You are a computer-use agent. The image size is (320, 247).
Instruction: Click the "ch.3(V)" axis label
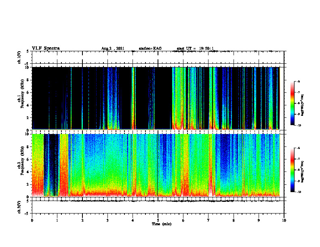pos(19,207)
